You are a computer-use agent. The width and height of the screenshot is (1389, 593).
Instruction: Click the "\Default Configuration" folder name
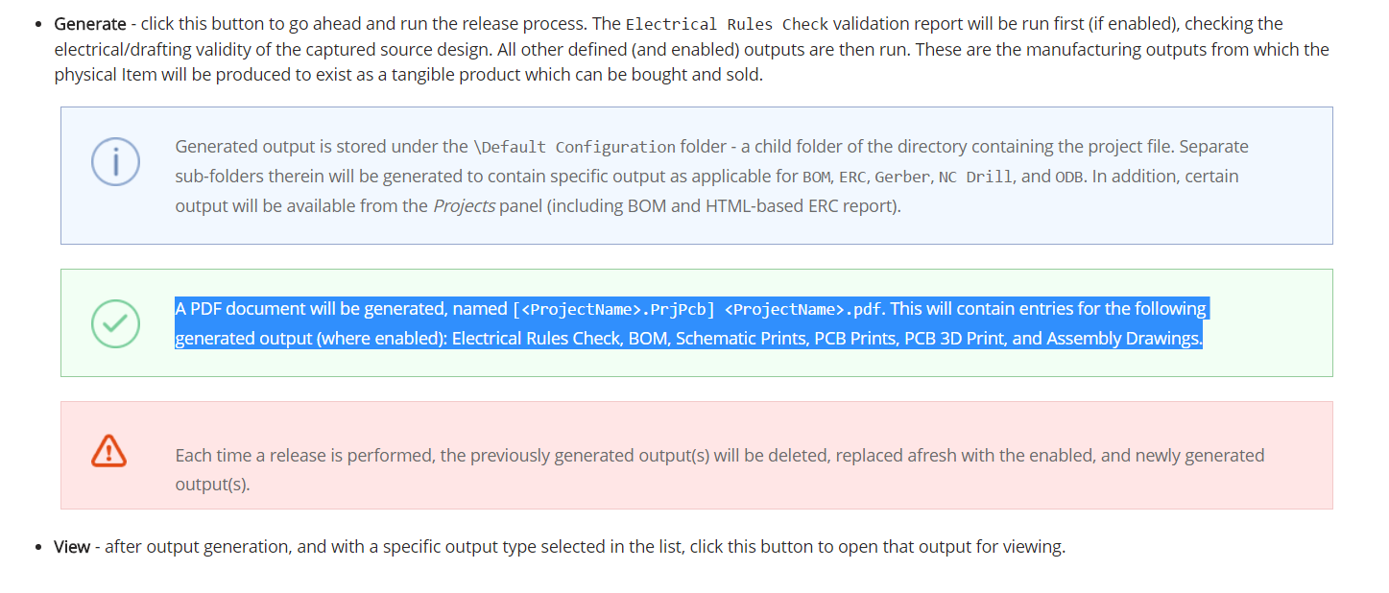click(x=574, y=148)
